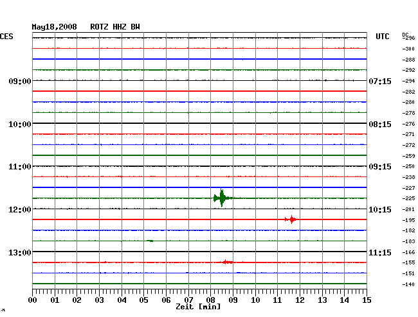The image size is (418, 317).
Task: Click the -195 DC offset value
Action: 408,220
